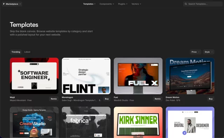Click the search magnifier icon

pos(186,4)
